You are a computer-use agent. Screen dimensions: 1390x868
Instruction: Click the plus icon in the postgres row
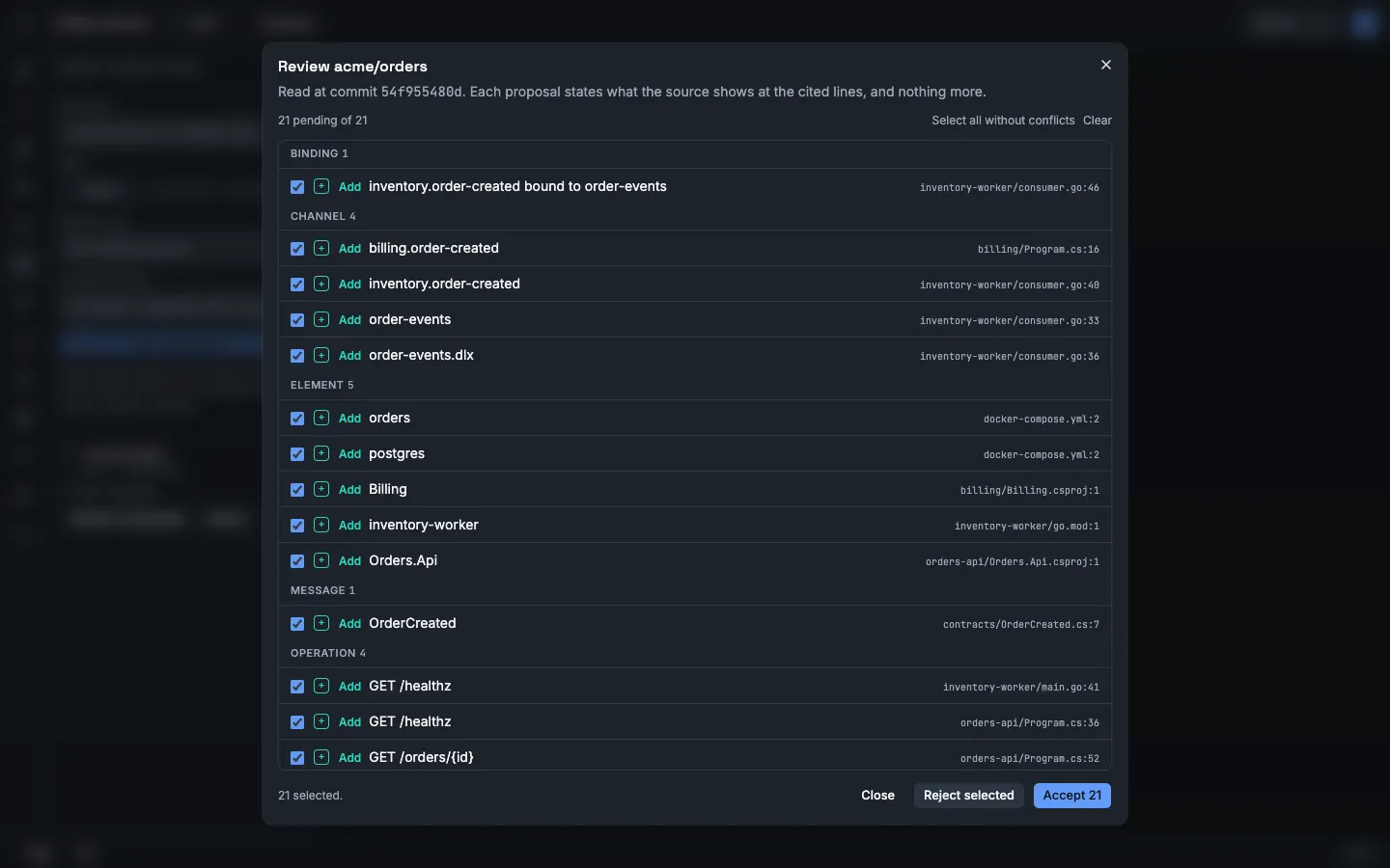(321, 453)
